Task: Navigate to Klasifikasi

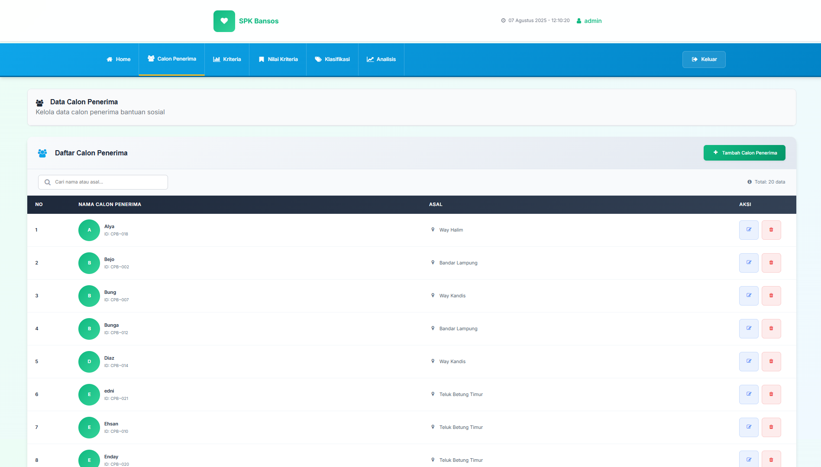Action: [x=332, y=59]
